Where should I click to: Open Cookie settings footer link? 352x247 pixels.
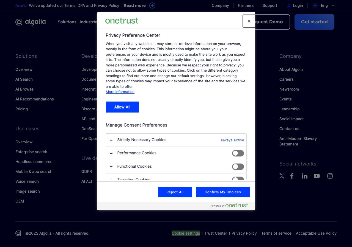pos(186,233)
